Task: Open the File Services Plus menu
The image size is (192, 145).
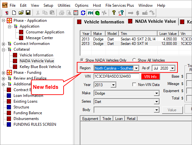Action: [x=120, y=5]
